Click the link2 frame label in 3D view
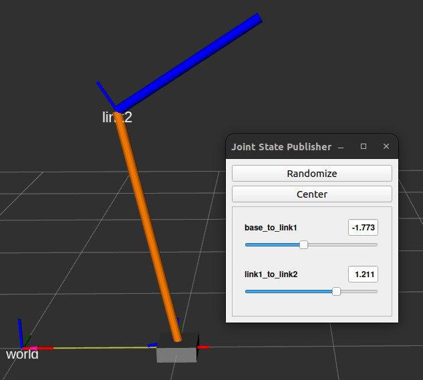 coord(117,118)
